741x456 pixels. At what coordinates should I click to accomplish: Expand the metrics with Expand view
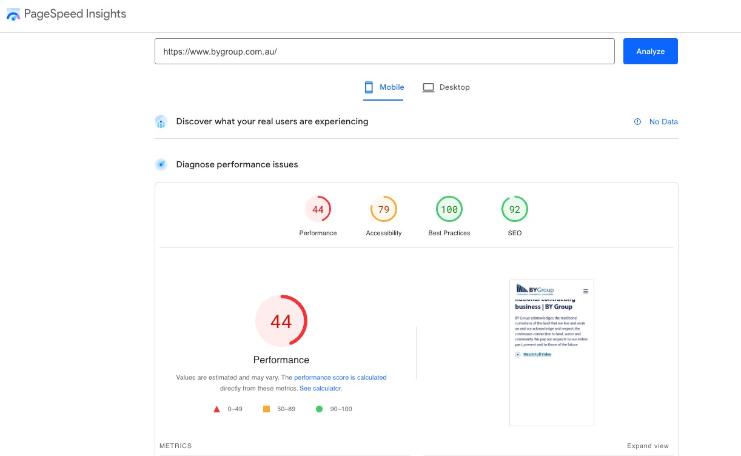[648, 446]
